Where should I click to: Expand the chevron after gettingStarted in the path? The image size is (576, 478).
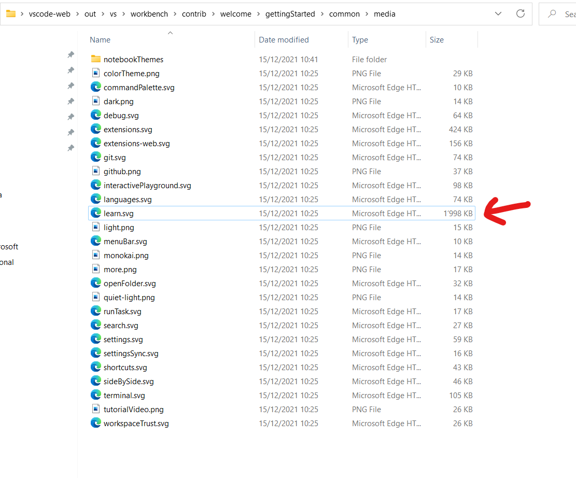click(x=322, y=14)
